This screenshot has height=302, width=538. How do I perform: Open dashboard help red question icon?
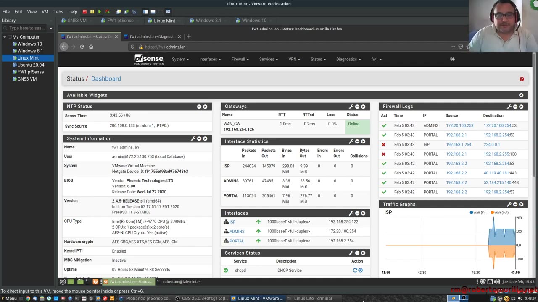(522, 79)
